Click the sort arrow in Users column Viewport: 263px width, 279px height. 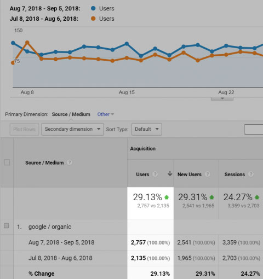(170, 173)
